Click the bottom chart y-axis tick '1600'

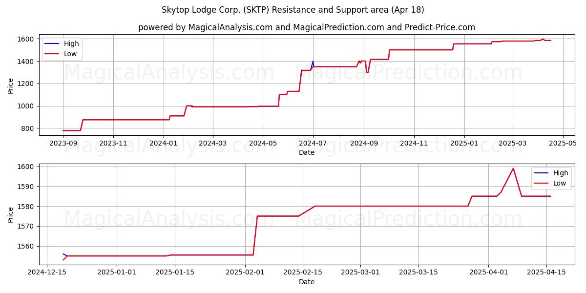coord(25,167)
